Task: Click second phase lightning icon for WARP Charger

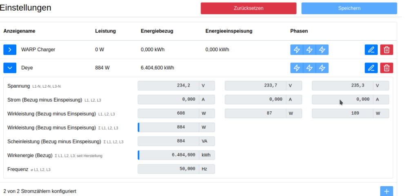Action: click(309, 50)
